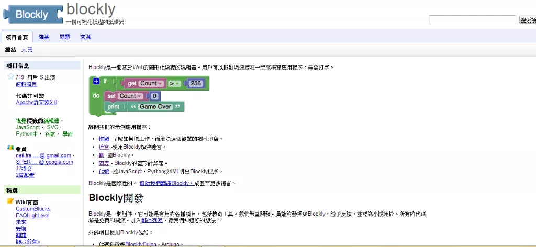
Task: Open the 問題 tab
Action: coord(64,37)
